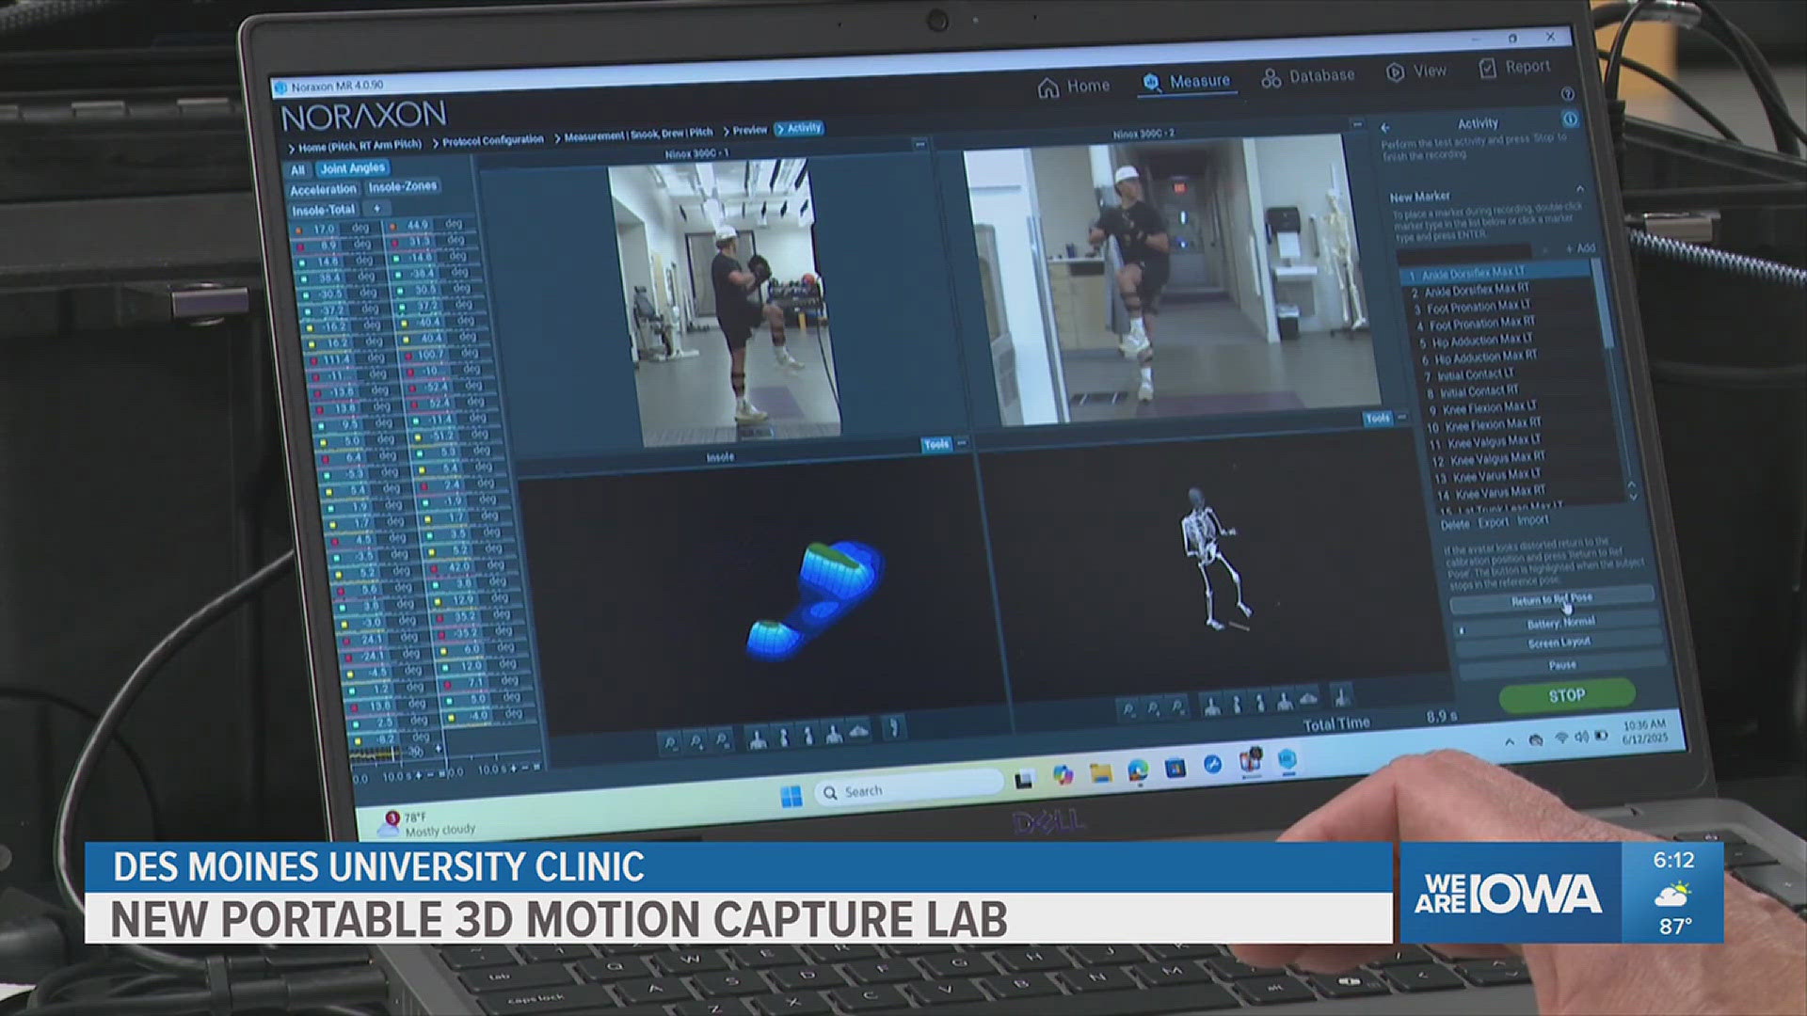The height and width of the screenshot is (1016, 1807).
Task: Go back with the Activity panel arrow
Action: [1385, 127]
